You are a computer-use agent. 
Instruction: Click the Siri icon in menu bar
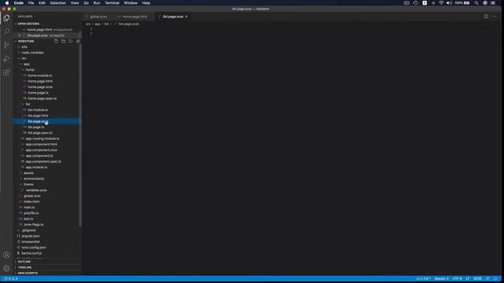coord(485,3)
